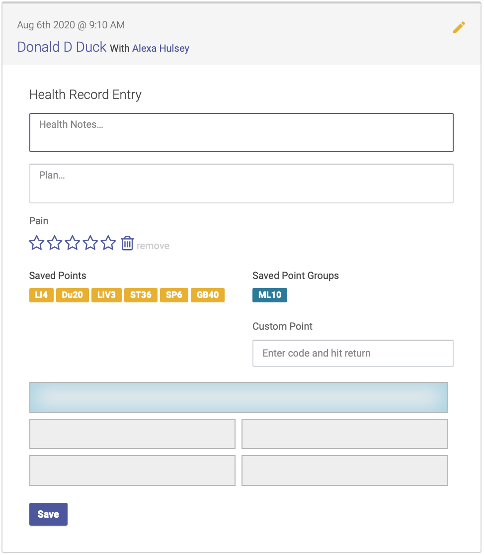This screenshot has width=484, height=555.
Task: Click the trash can icon next to pain stars
Action: (127, 243)
